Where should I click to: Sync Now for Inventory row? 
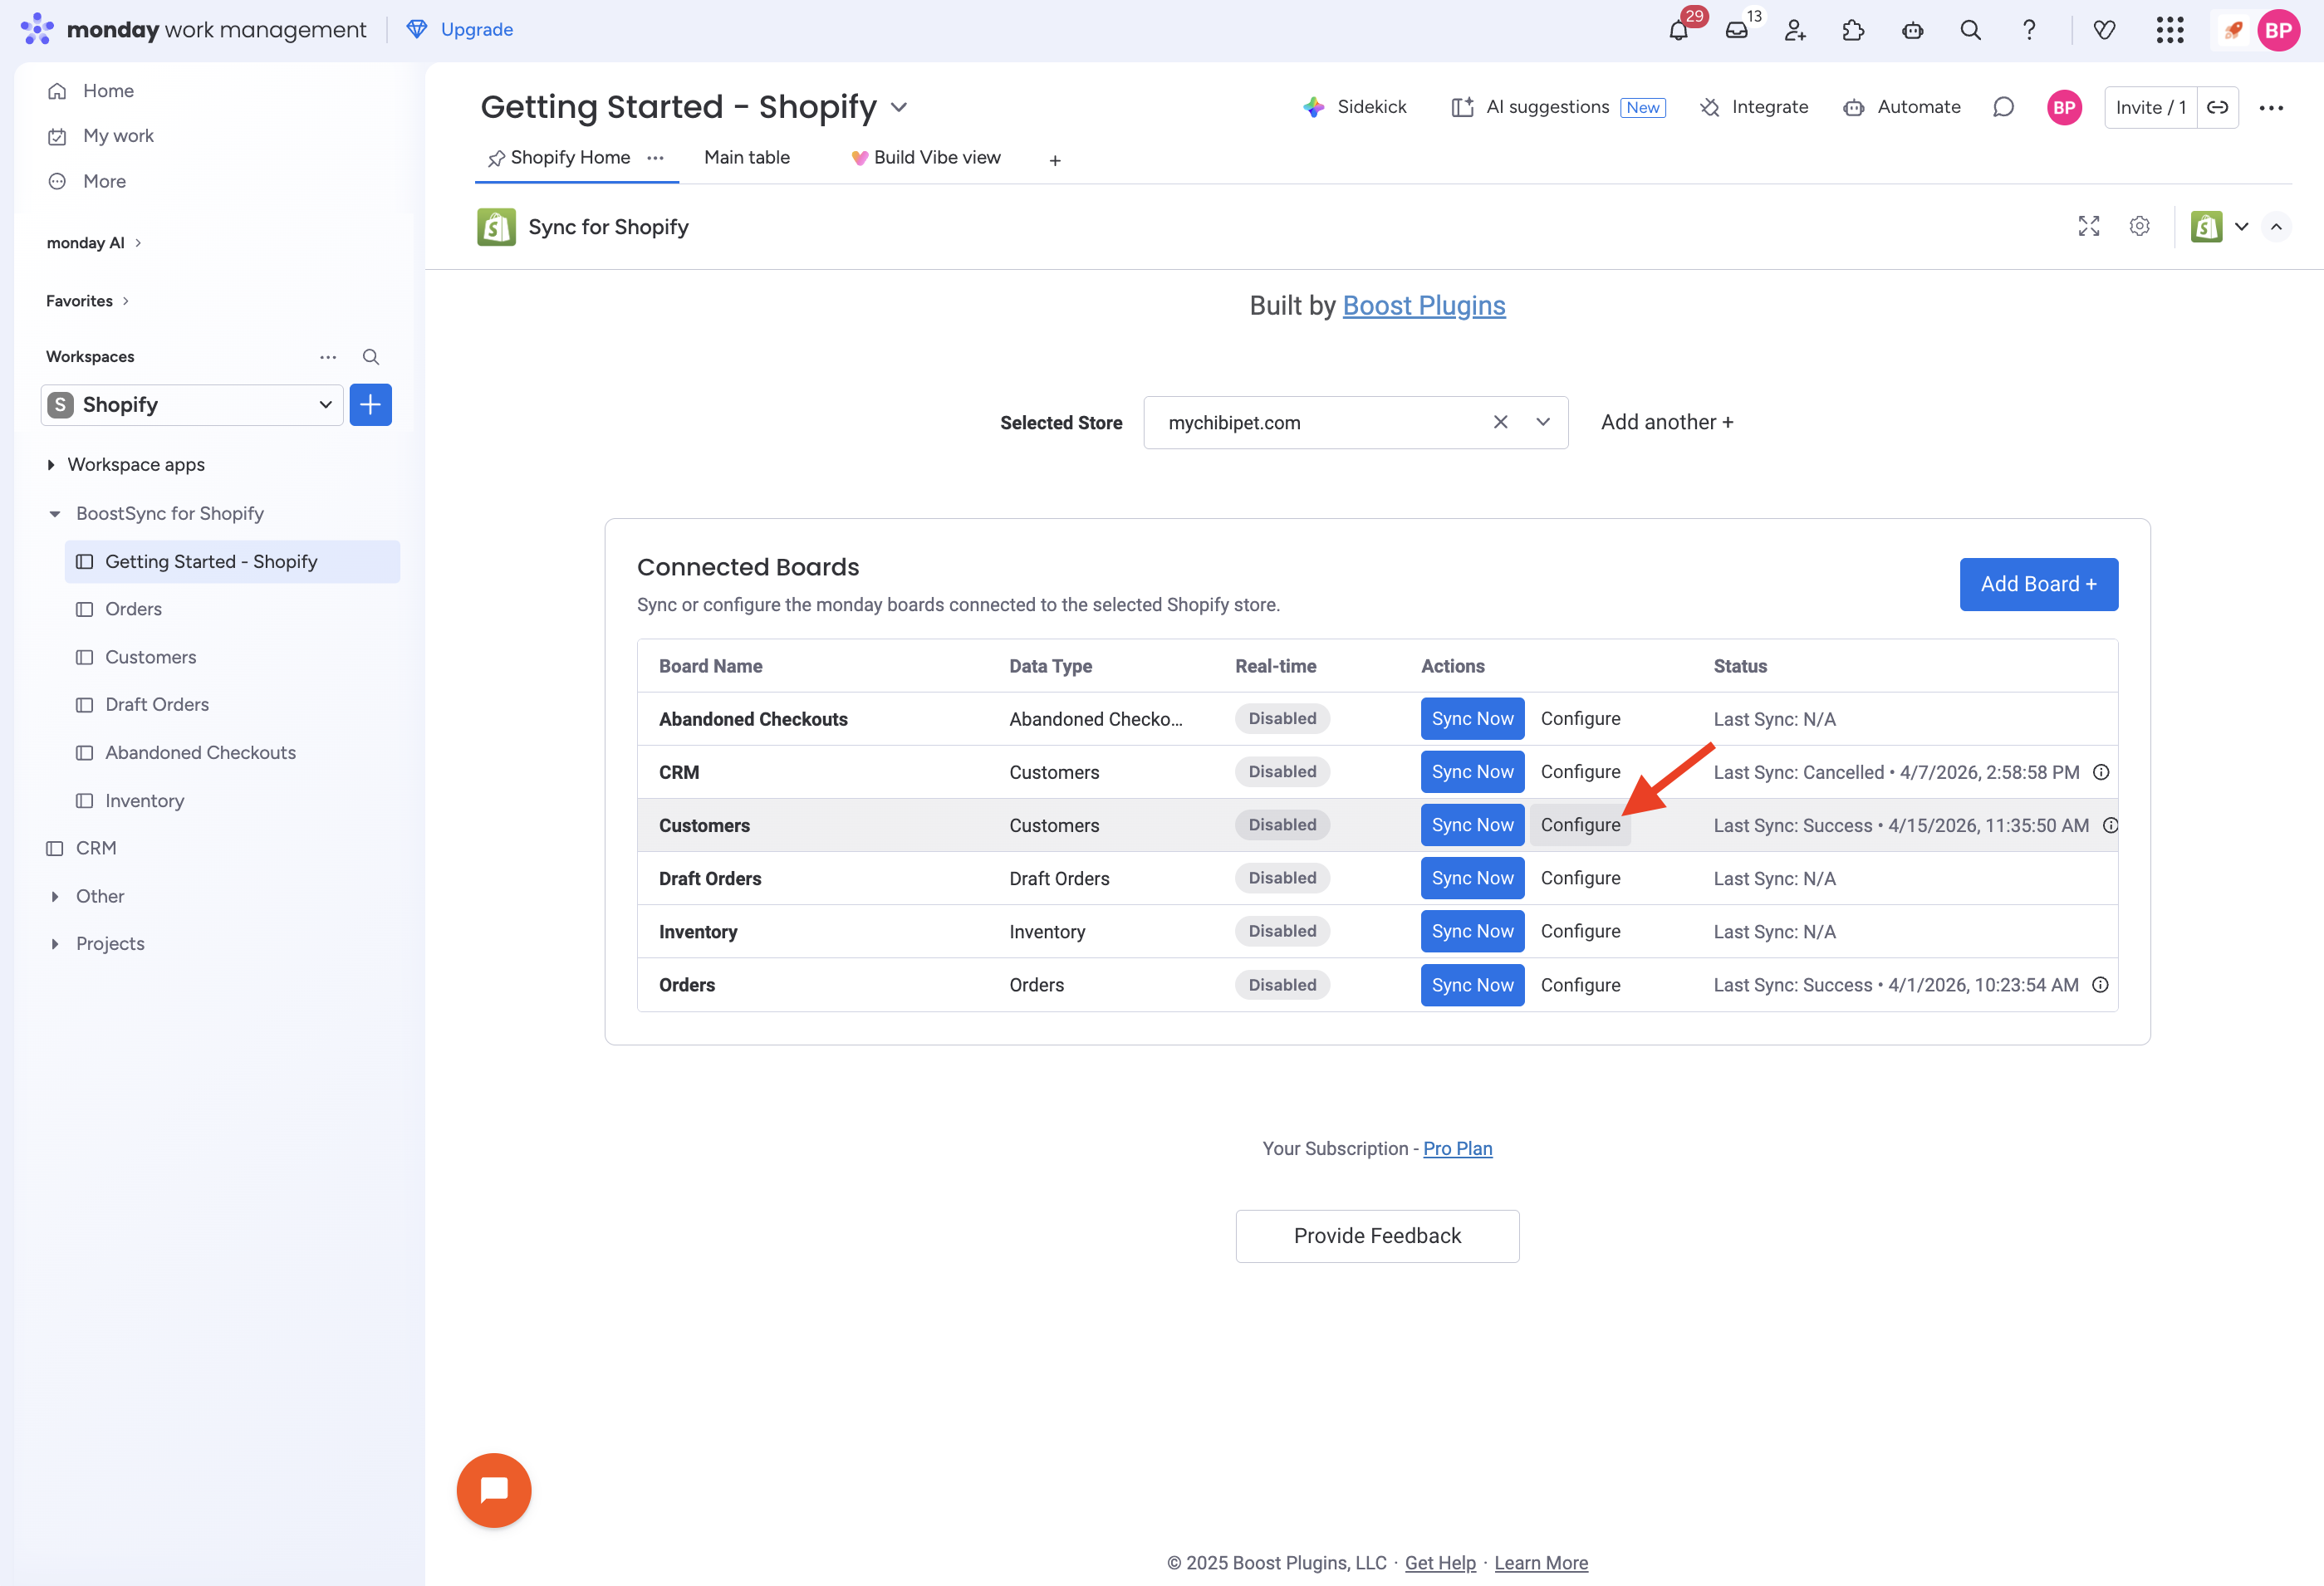click(1472, 931)
